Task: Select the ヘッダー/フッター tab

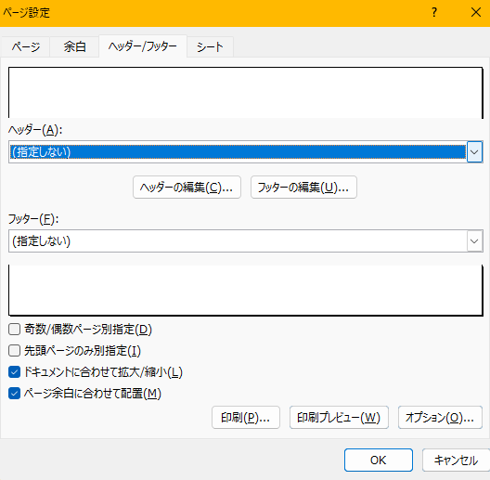Action: [x=143, y=46]
